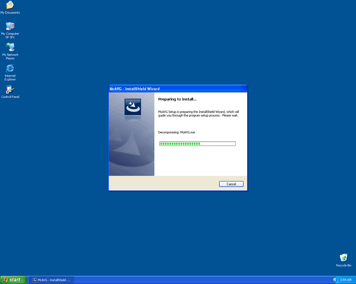Viewport: 356px width, 284px height.
Task: Click the wizard's gray decorative side panel
Action: tap(131, 148)
